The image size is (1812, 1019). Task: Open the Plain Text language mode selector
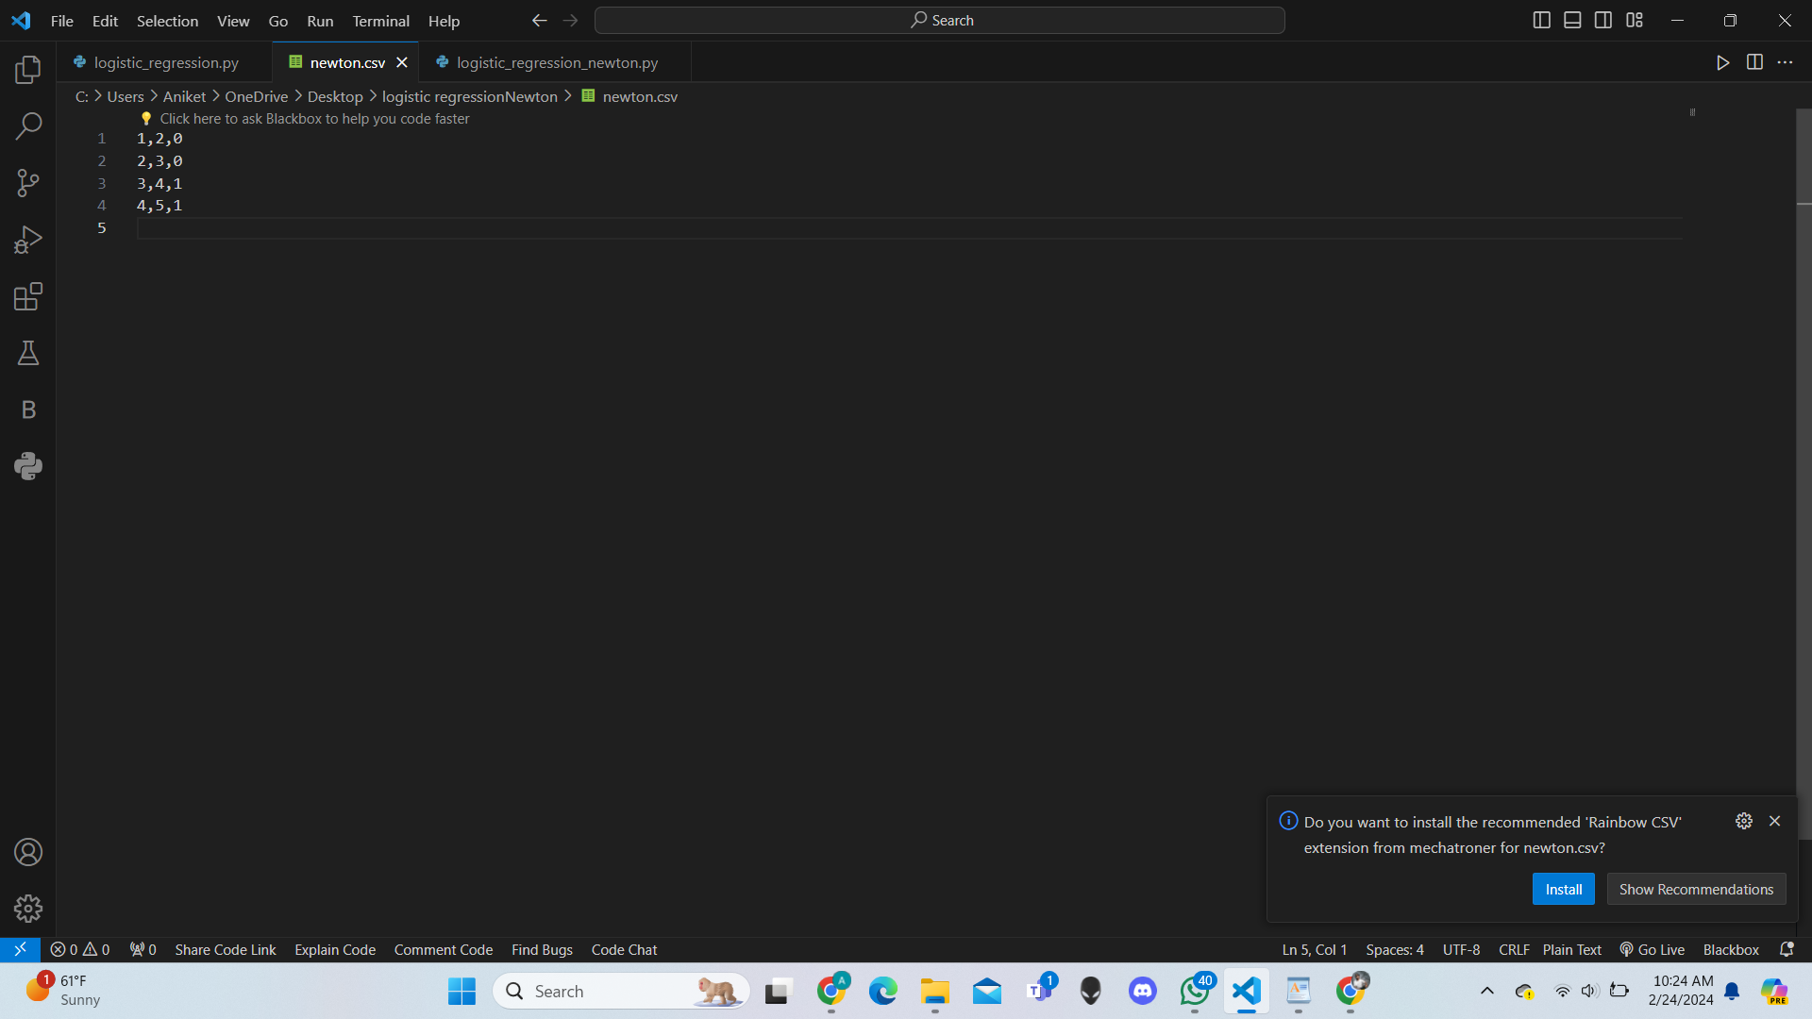coord(1571,949)
